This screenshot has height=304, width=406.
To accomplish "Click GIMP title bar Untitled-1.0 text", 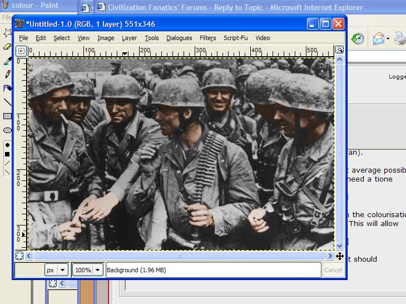I will click(x=90, y=24).
